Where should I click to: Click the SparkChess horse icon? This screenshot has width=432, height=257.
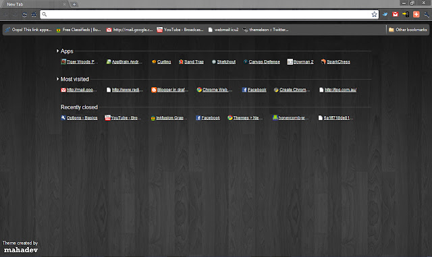click(323, 61)
